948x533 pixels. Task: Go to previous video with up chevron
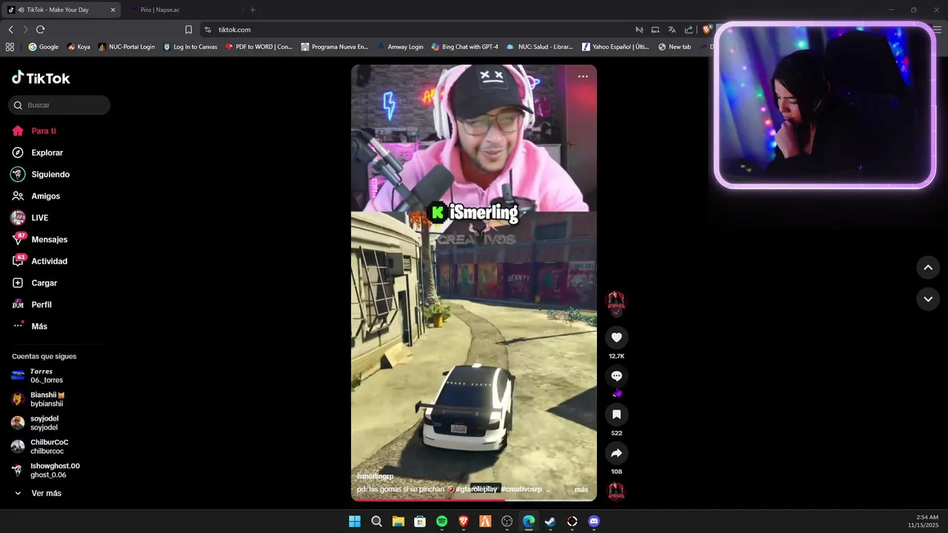point(928,268)
